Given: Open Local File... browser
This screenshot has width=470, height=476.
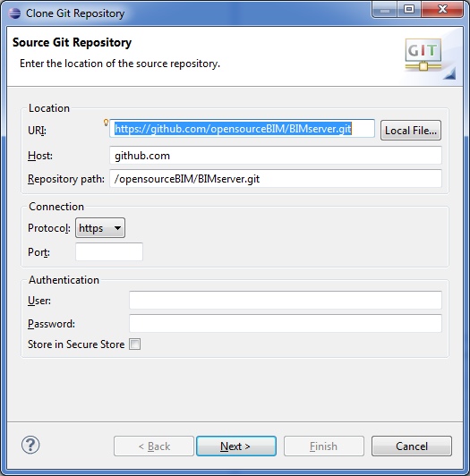Looking at the screenshot, I should pos(411,131).
